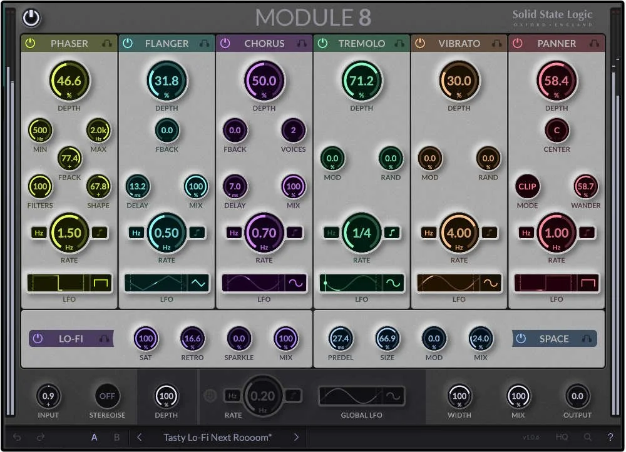Click the Panner Center C knob
Screen dimensions: 626x452
[557, 130]
